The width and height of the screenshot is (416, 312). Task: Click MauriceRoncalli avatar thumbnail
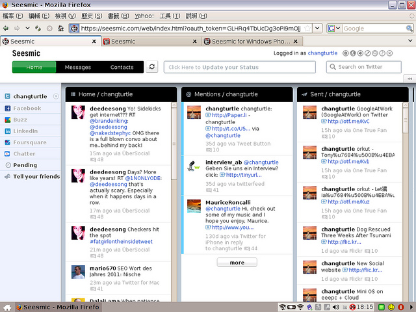[194, 206]
